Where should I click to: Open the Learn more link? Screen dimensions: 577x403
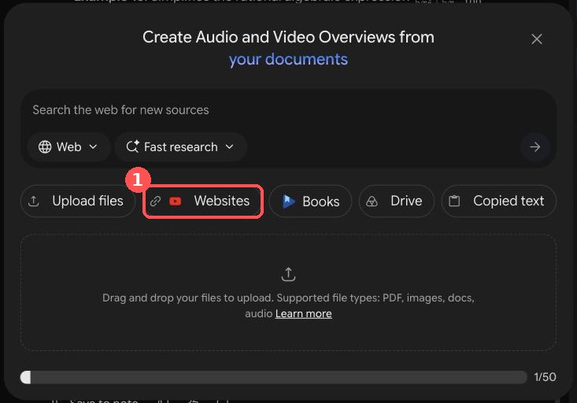[x=303, y=313]
